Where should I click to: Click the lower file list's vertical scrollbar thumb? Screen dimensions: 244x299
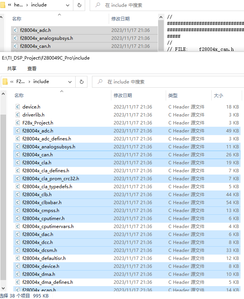pyautogui.click(x=3, y=197)
